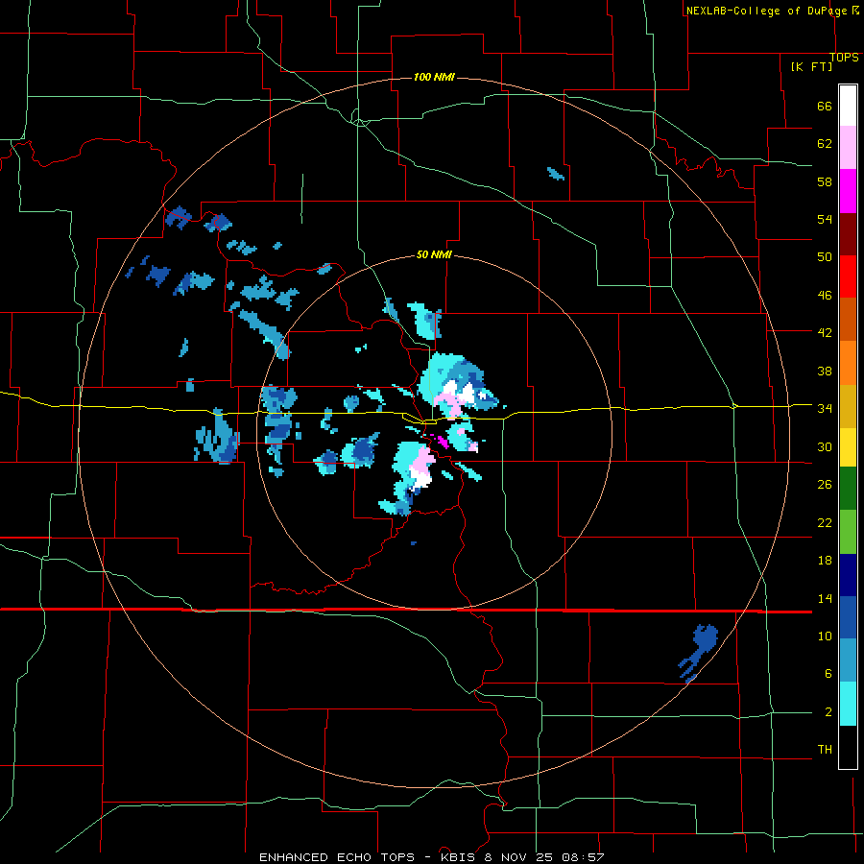This screenshot has height=864, width=864.
Task: Click the cyan 2 kft legend swatch
Action: coord(848,704)
